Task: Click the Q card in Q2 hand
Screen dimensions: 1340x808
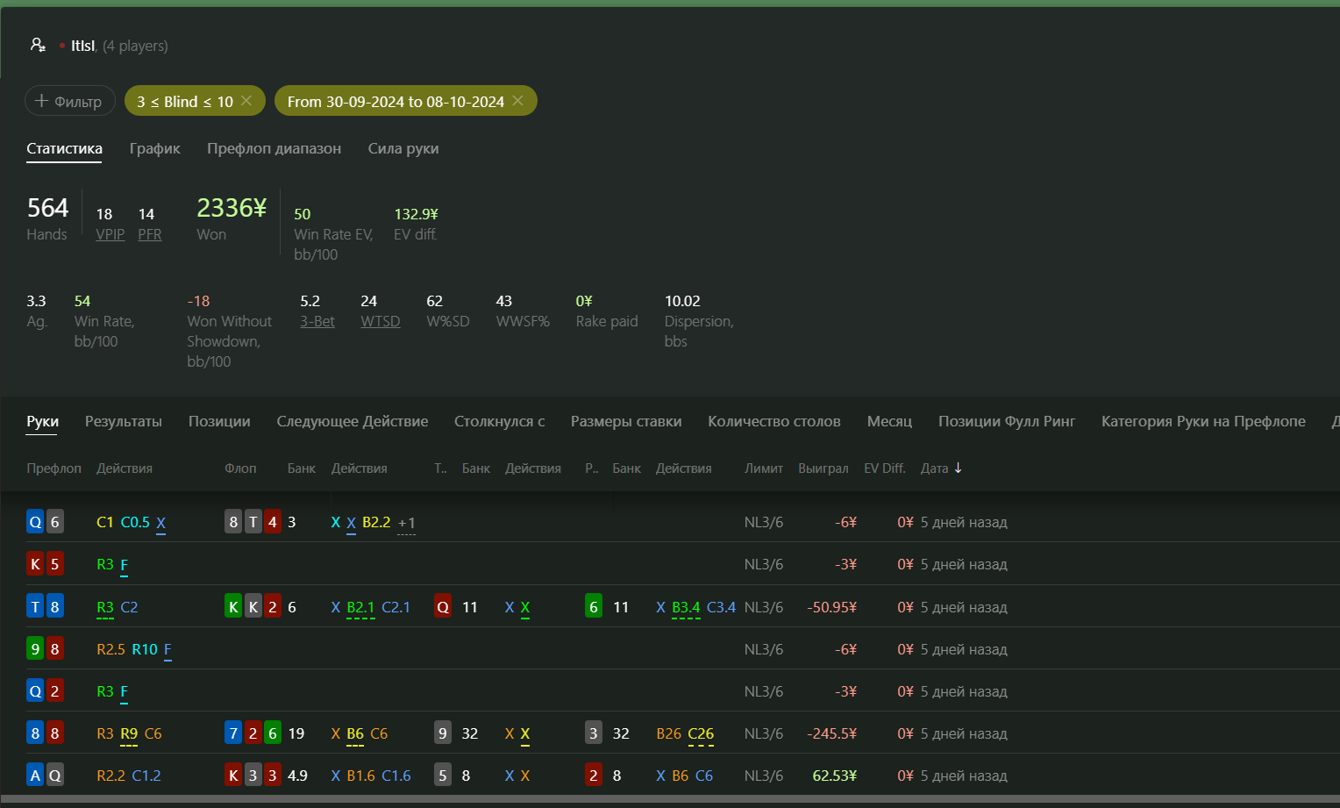Action: (x=35, y=690)
